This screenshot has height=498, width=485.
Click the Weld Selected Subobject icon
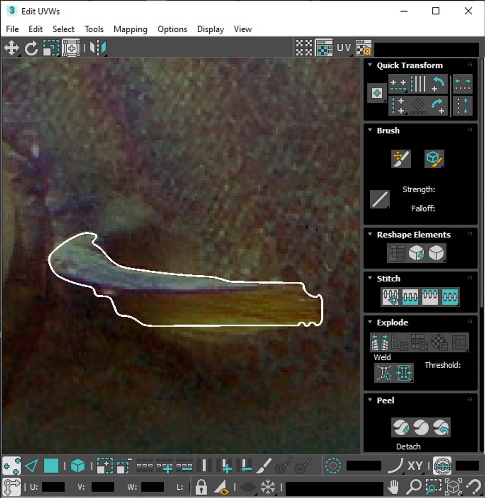[x=404, y=373]
